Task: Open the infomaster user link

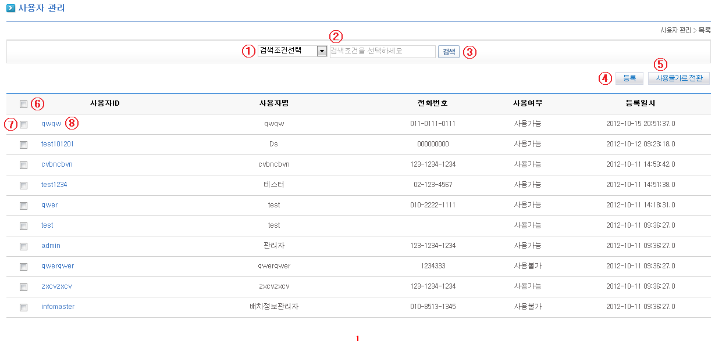Action: click(58, 307)
